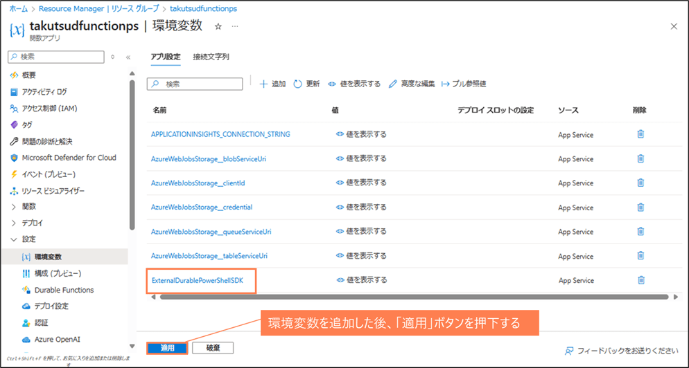Go to ホーム breadcrumb

[x=19, y=9]
